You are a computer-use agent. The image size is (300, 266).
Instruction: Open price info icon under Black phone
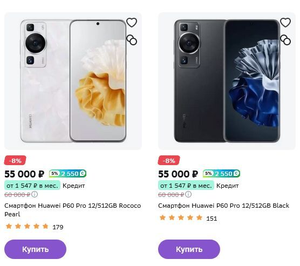tap(188, 194)
